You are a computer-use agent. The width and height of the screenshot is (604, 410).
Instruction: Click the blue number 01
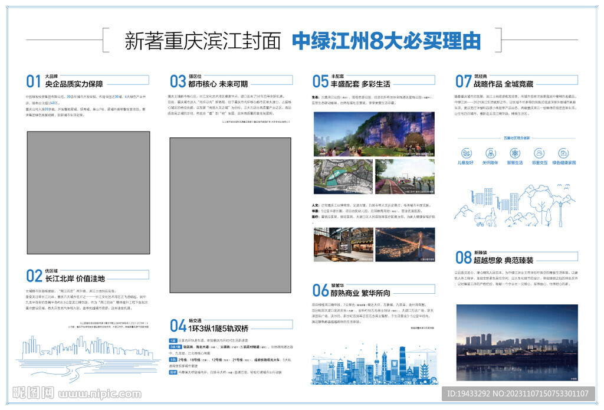pos(34,81)
